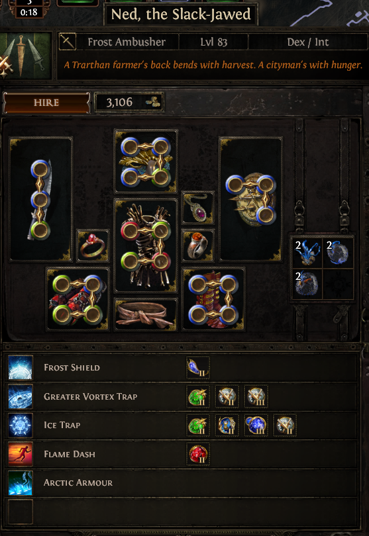The height and width of the screenshot is (536, 369).
Task: Select the Greater Vortex Trap skill icon
Action: pos(21,396)
